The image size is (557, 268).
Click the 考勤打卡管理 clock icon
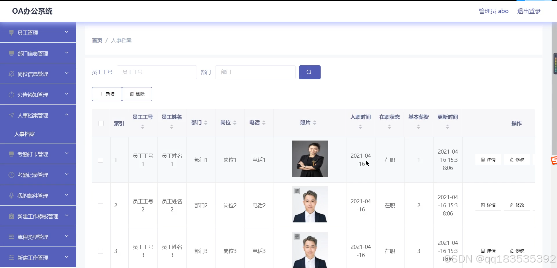click(11, 154)
